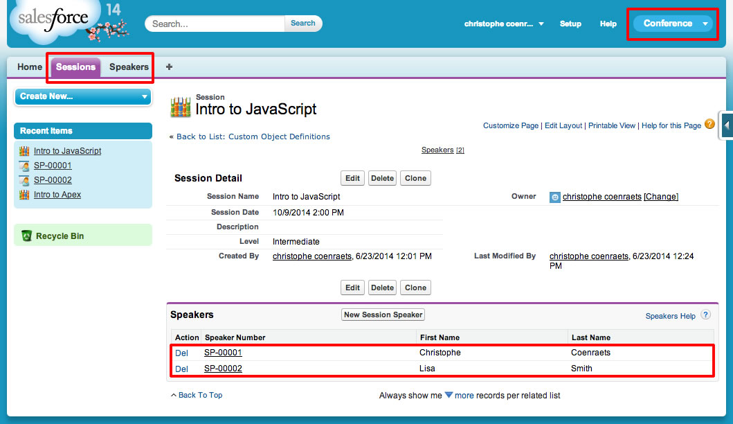Open SP-00001 in the Speakers table
Screen dimensions: 733x424
coord(223,353)
